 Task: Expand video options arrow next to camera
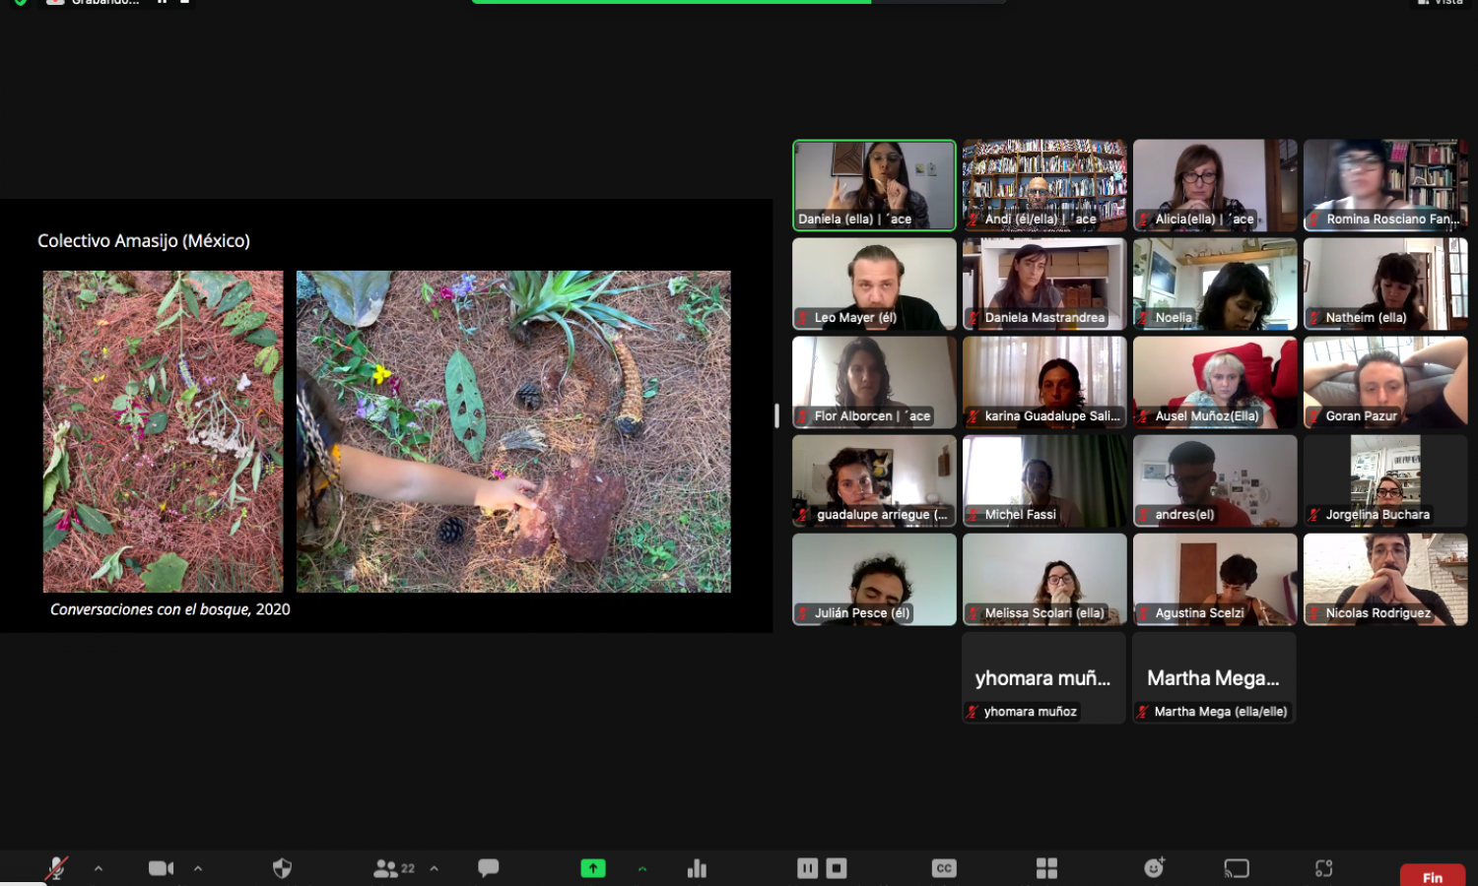coord(198,868)
